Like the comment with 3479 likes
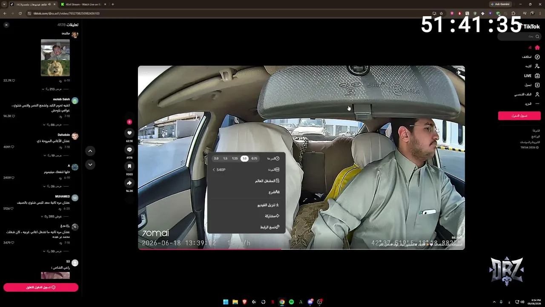The height and width of the screenshot is (307, 545). tap(12, 243)
